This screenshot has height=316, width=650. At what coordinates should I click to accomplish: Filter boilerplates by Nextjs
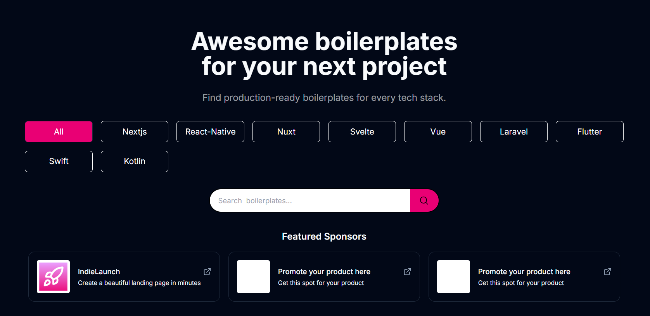click(135, 131)
